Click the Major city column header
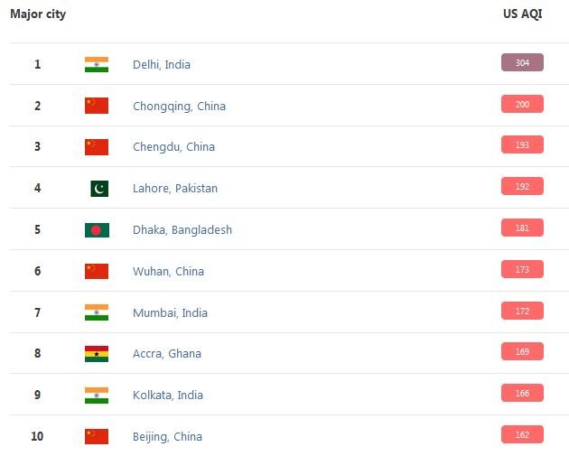 coord(38,14)
